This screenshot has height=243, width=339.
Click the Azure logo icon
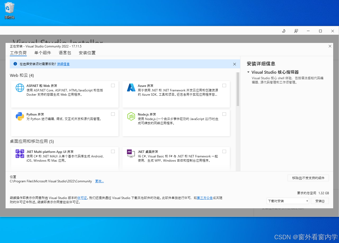click(x=131, y=88)
